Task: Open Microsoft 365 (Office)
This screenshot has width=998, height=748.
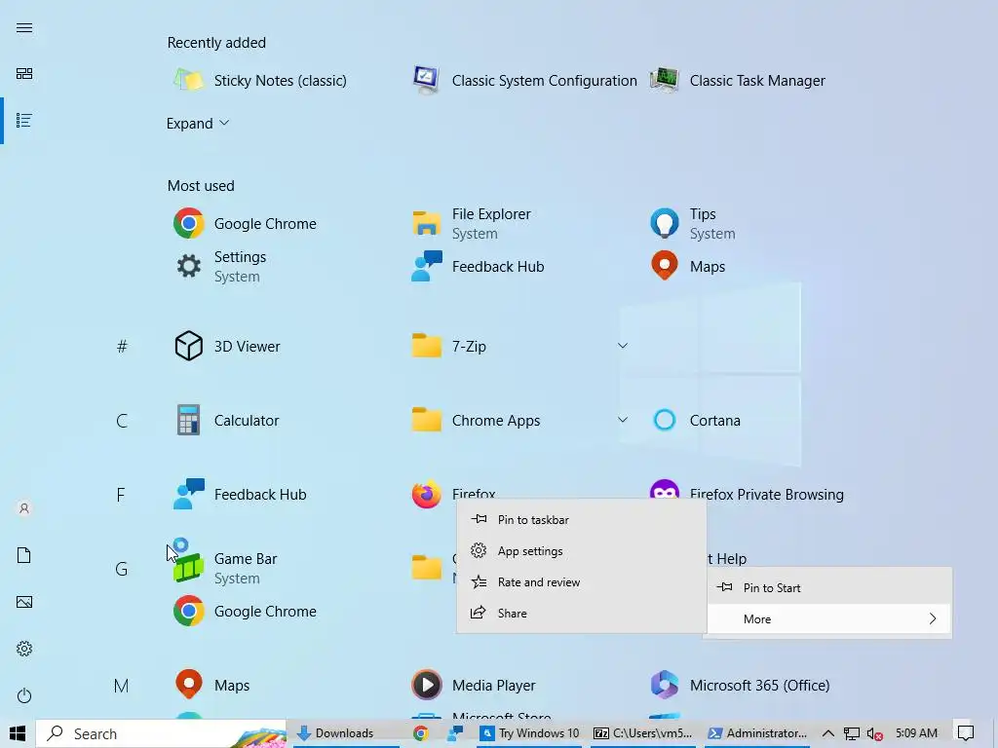Action: 740,686
